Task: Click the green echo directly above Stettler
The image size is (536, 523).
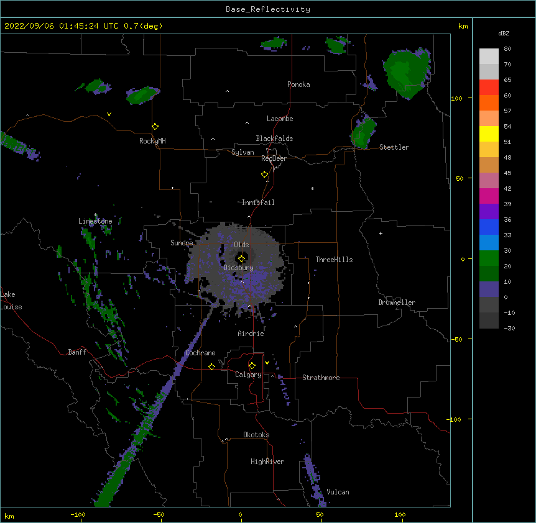Action: click(x=363, y=132)
